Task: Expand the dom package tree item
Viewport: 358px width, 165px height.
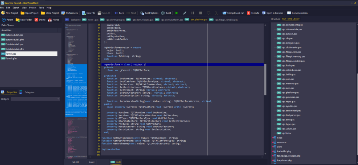Action: [x=274, y=147]
